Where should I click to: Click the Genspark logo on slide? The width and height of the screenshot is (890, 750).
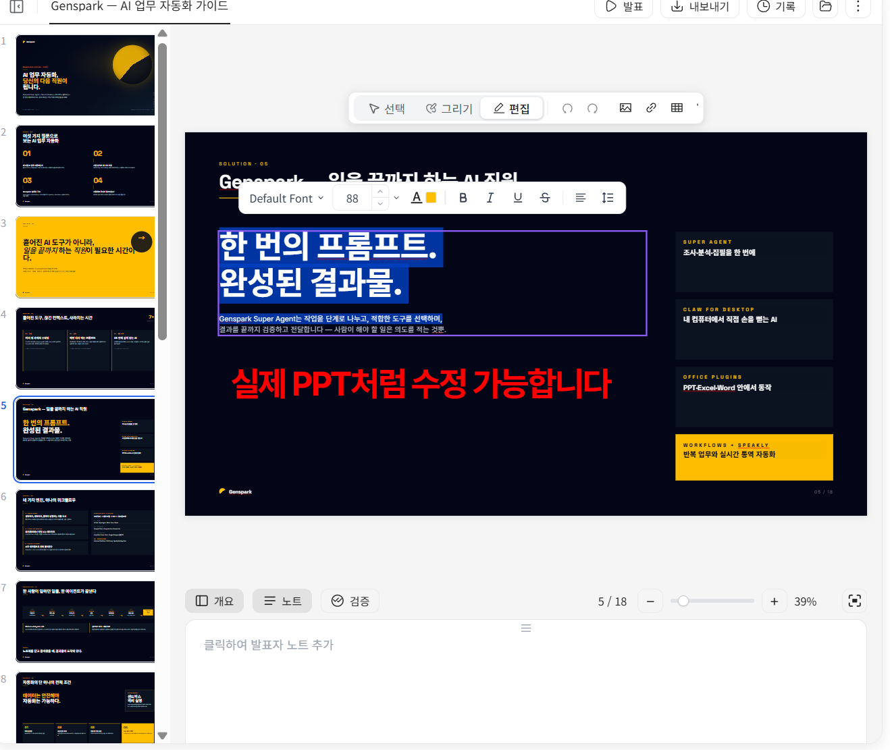point(236,491)
